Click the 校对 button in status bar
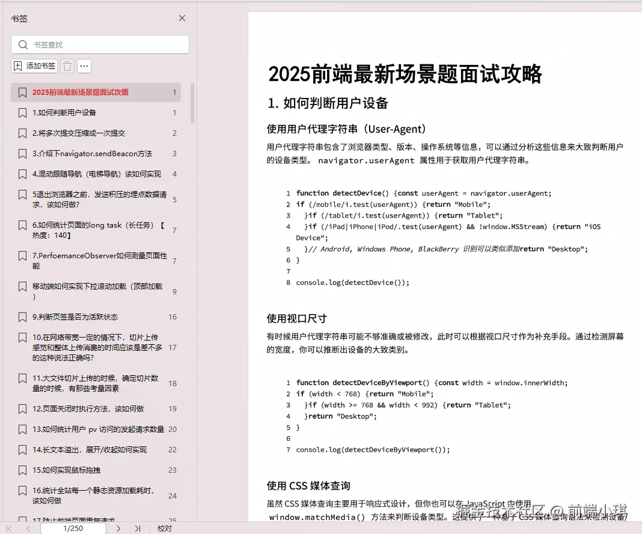This screenshot has width=642, height=534. coord(165,529)
